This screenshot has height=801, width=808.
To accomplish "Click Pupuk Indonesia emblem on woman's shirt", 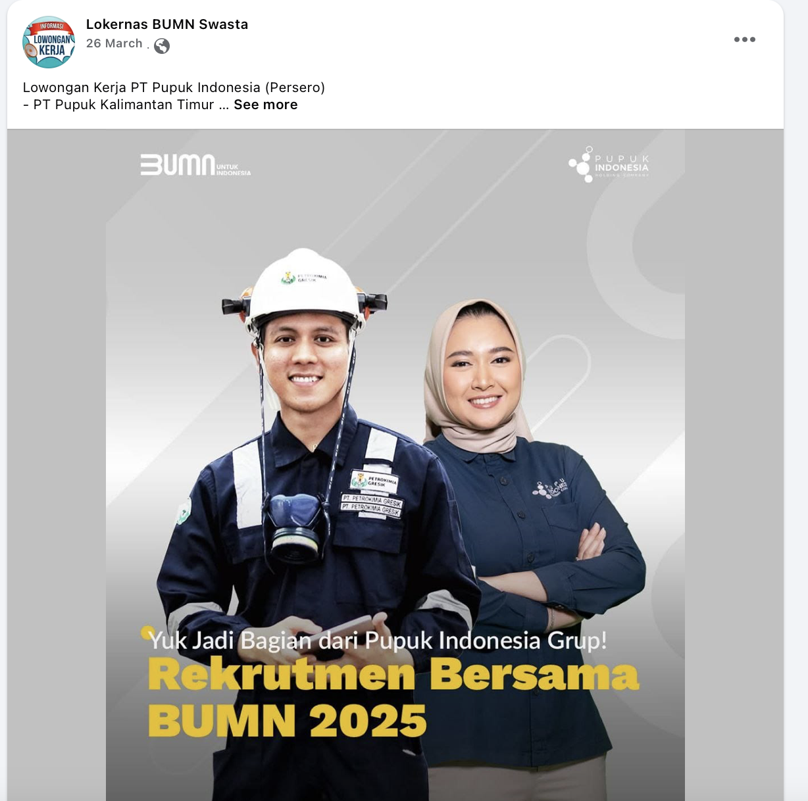I will [x=549, y=488].
